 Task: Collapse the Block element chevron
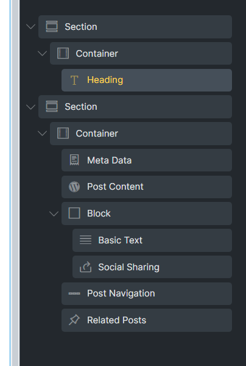click(54, 213)
